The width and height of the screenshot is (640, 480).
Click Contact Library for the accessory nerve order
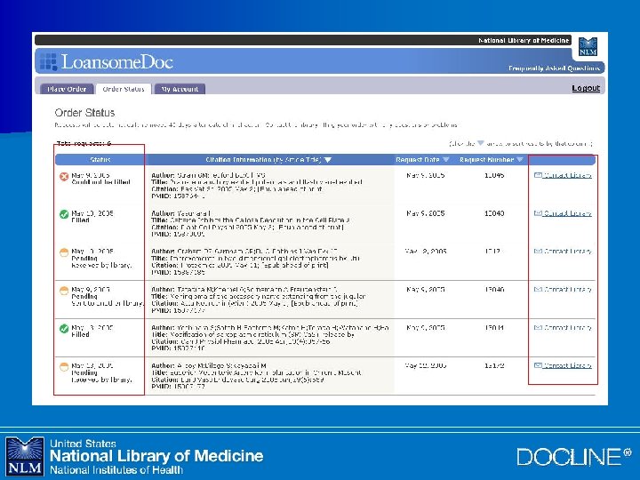tap(567, 290)
